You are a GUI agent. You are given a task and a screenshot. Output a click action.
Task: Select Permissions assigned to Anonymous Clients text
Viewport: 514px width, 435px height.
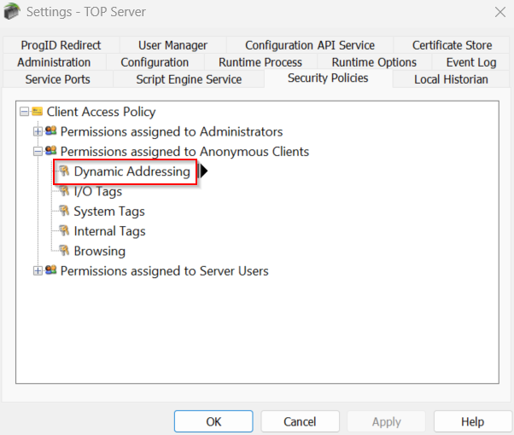coord(184,152)
